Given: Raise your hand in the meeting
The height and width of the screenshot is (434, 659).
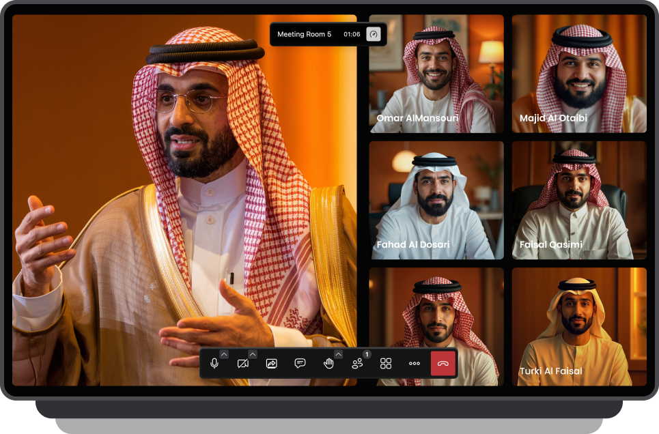Looking at the screenshot, I should point(328,364).
